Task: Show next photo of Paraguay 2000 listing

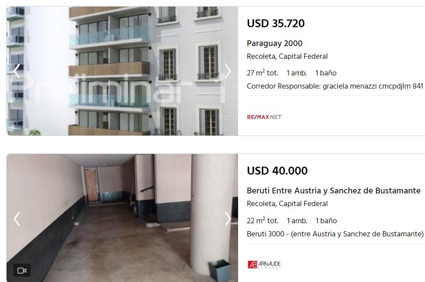Action: [228, 71]
